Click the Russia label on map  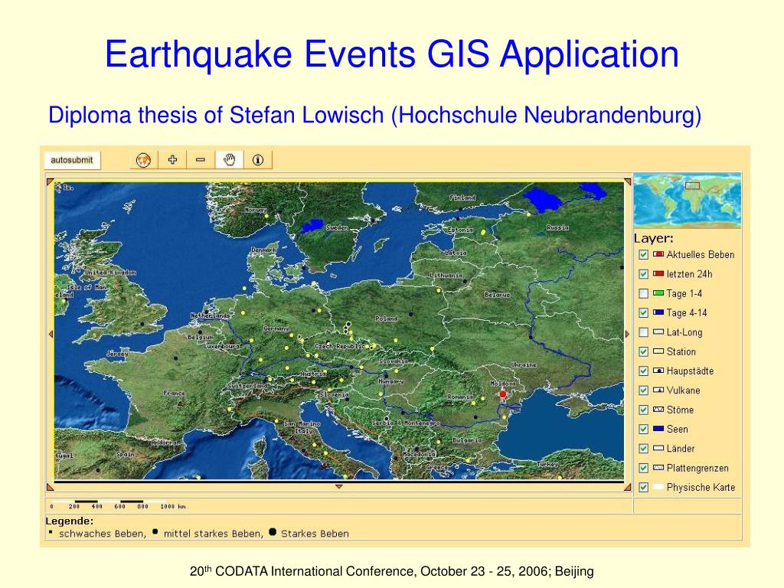point(557,227)
